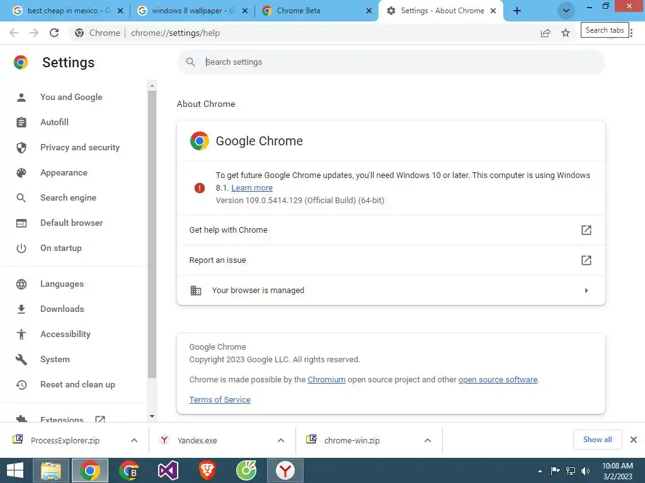The width and height of the screenshot is (645, 483).
Task: Click the external link icon for Get help with Chrome
Action: 586,230
